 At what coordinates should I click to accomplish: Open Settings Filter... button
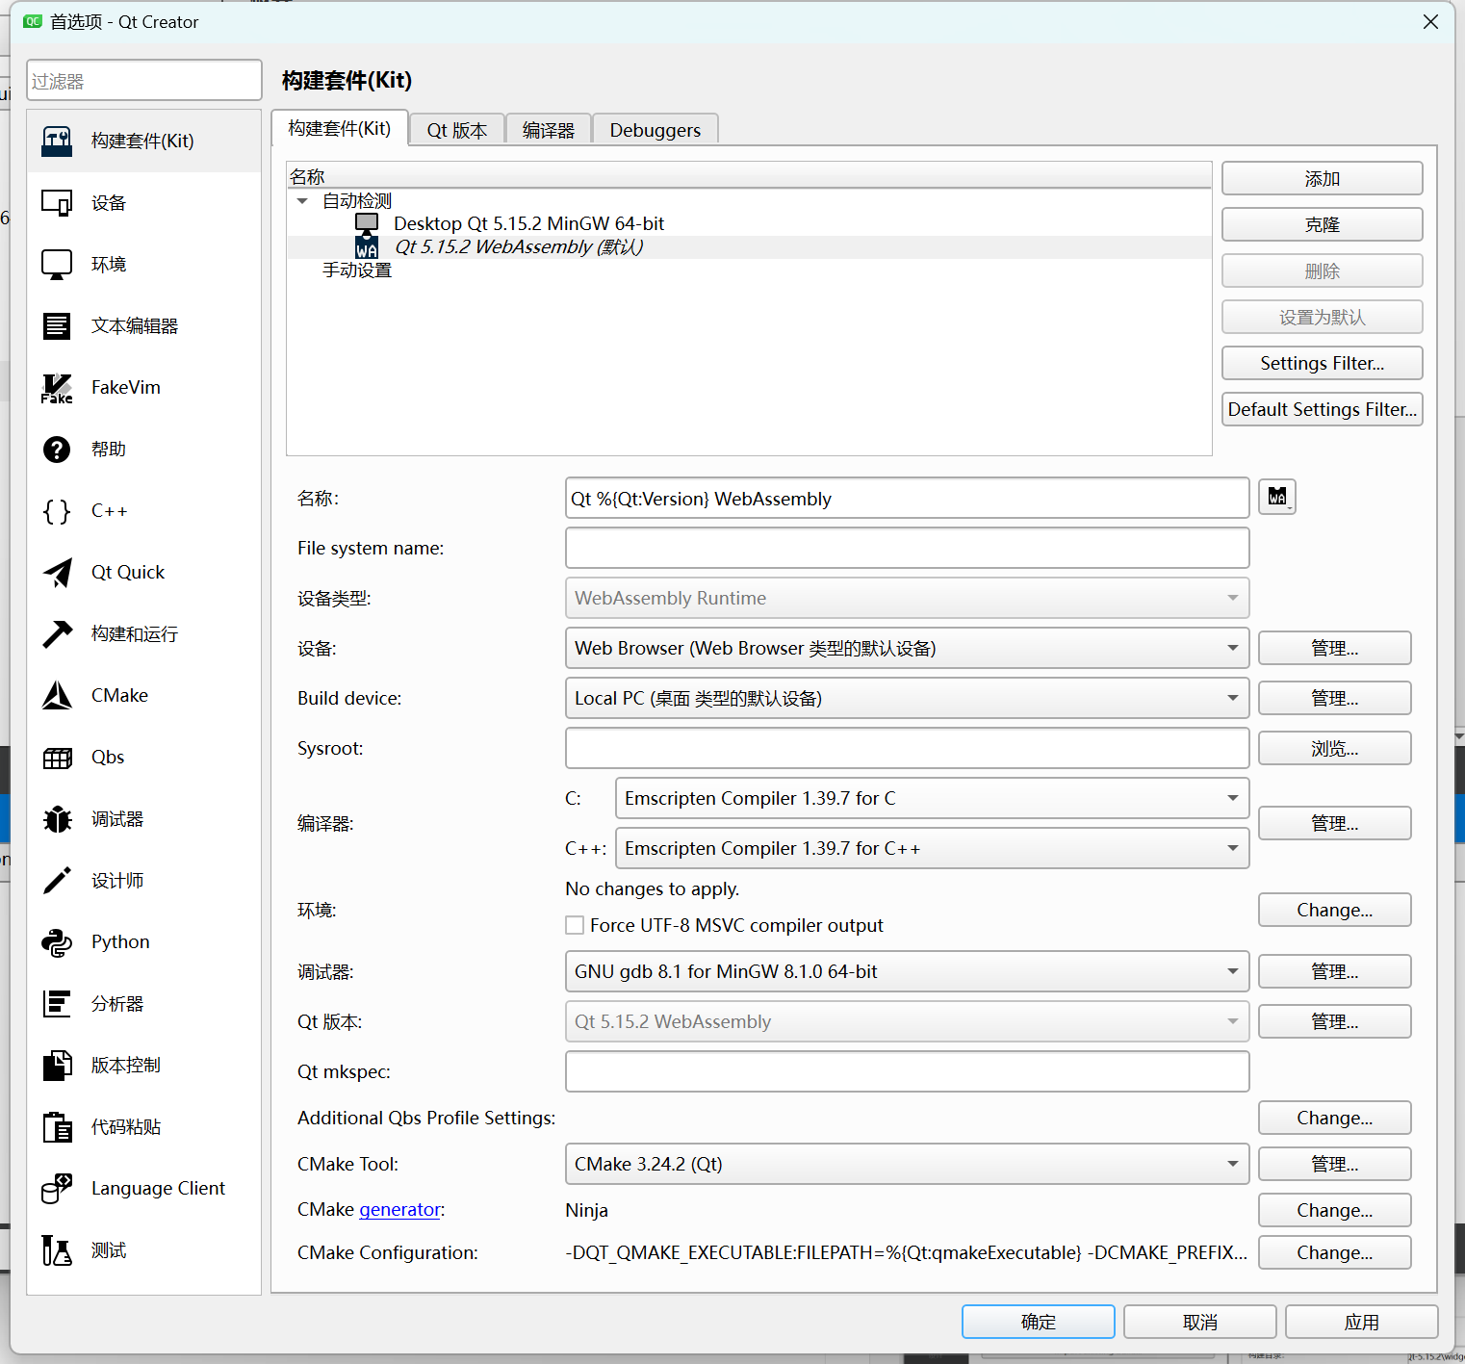pos(1323,363)
